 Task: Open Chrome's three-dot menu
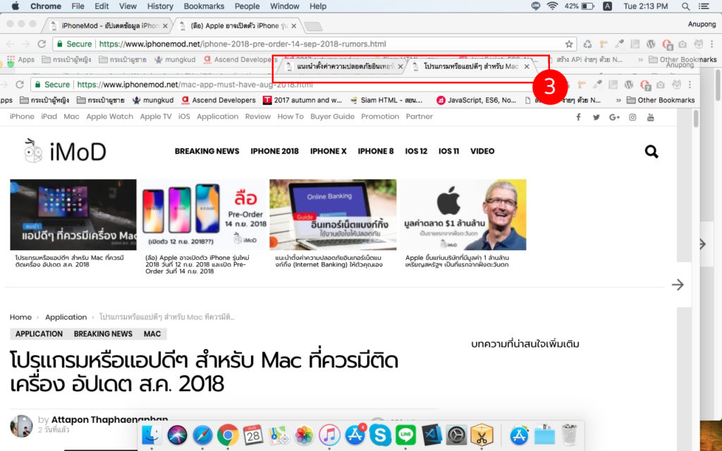click(713, 43)
